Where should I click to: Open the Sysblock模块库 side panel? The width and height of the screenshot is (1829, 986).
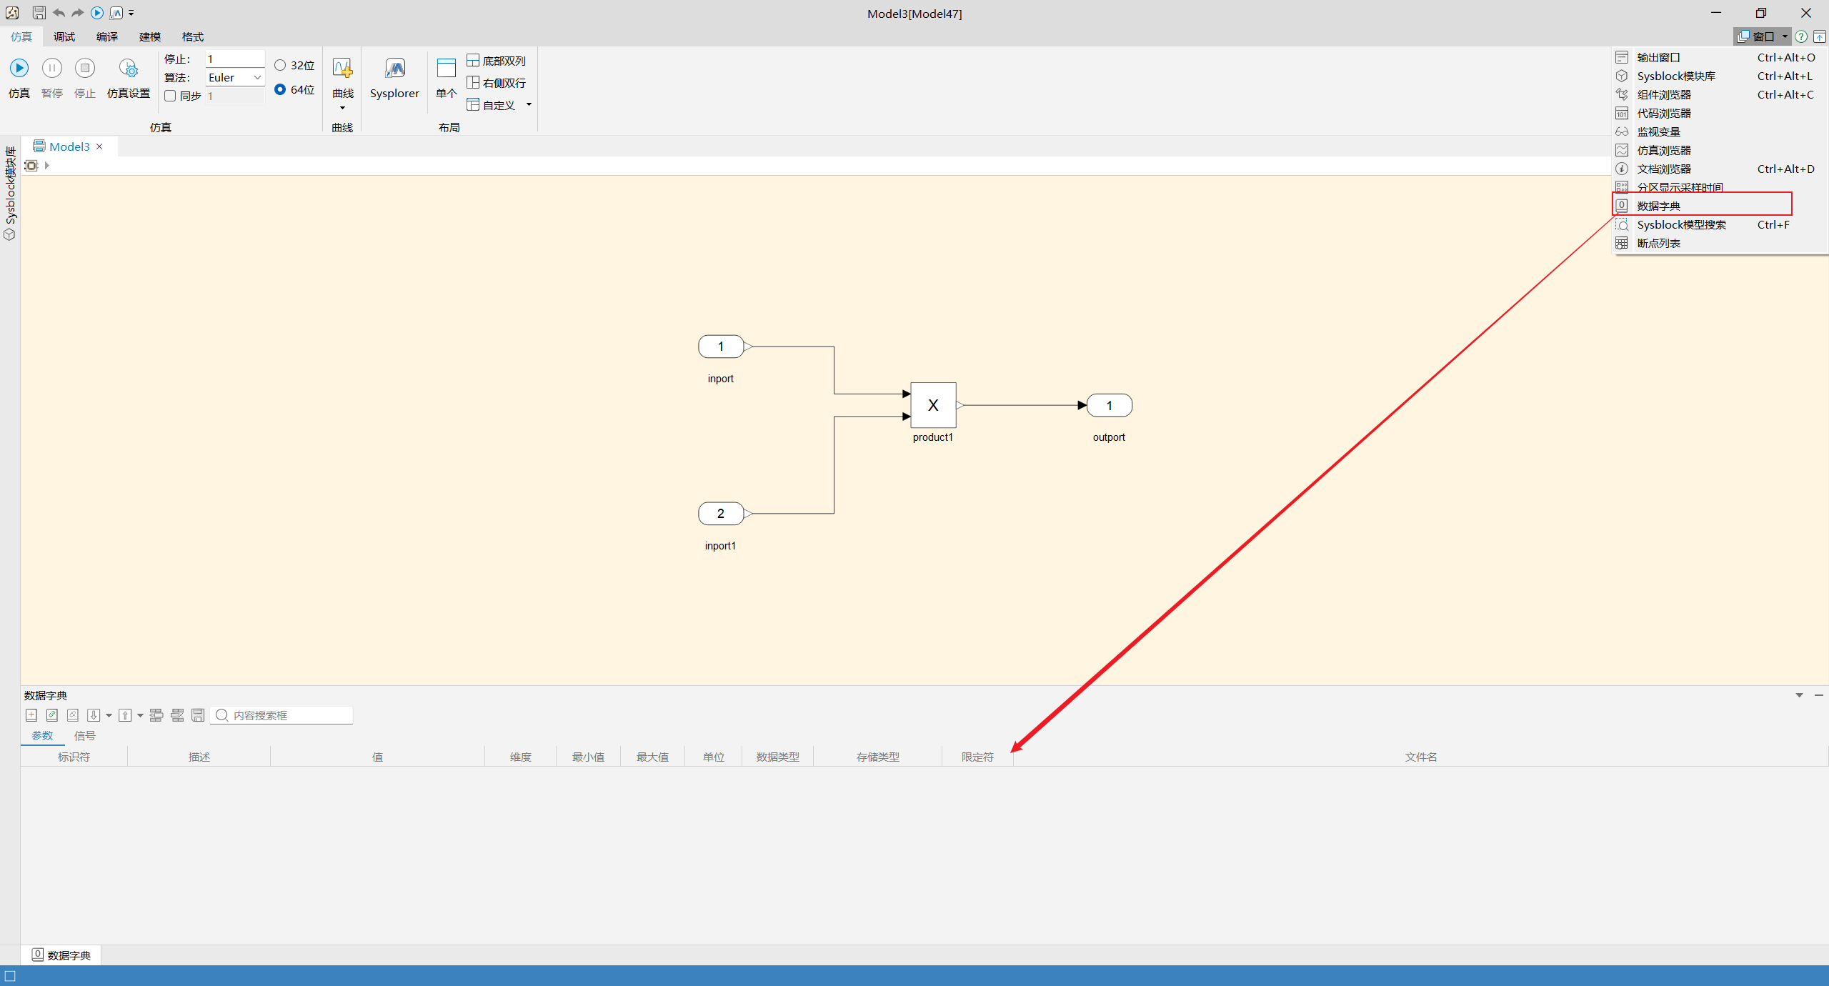[10, 193]
